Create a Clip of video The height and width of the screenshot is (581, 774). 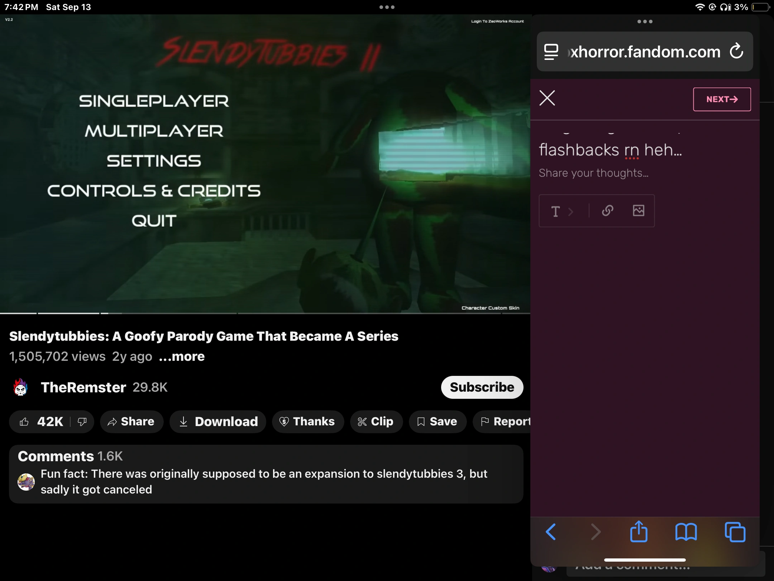click(x=376, y=422)
